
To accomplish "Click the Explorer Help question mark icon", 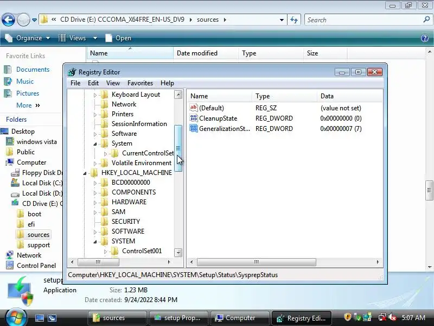I will (x=425, y=38).
